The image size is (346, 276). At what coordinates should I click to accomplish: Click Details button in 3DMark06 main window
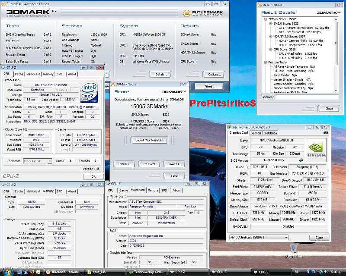161,75
